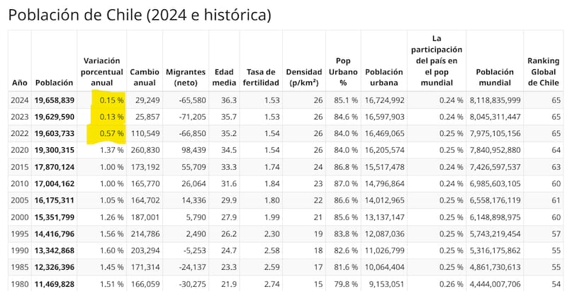Image resolution: width=567 pixels, height=291 pixels.
Task: Click the highlighted 0.15 % cell for 2024
Action: (112, 101)
